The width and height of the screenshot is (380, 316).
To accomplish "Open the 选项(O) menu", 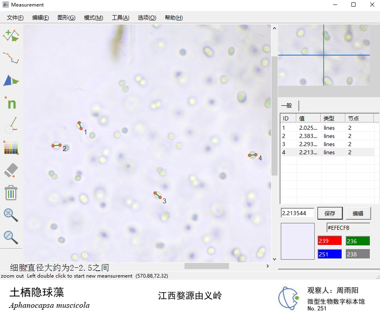I will pos(147,18).
